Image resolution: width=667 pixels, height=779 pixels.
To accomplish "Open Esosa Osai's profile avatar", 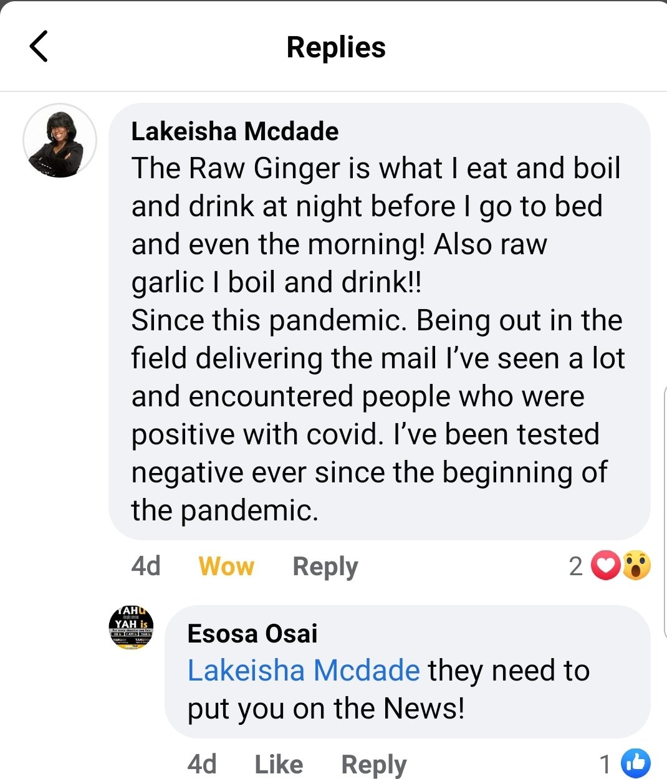I will click(x=131, y=627).
